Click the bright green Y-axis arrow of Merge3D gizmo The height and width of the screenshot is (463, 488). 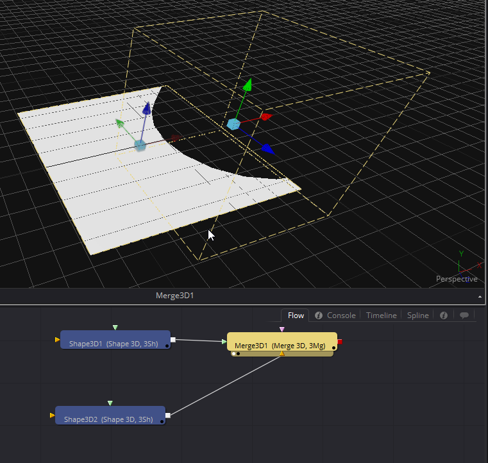[x=248, y=85]
